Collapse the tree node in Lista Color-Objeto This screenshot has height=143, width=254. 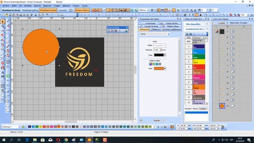[x=214, y=31]
